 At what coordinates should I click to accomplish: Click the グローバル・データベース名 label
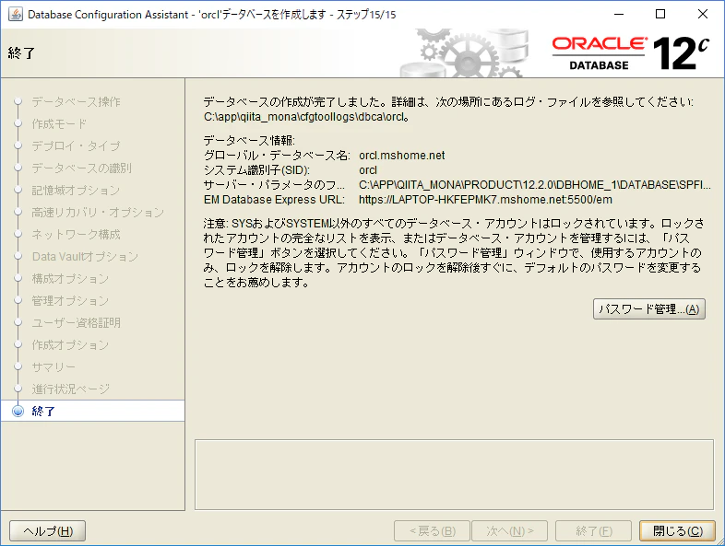pyautogui.click(x=277, y=156)
